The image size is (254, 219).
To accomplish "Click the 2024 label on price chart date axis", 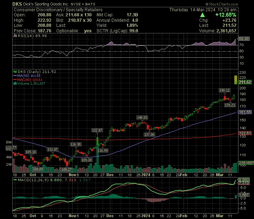I will tap(146, 175).
